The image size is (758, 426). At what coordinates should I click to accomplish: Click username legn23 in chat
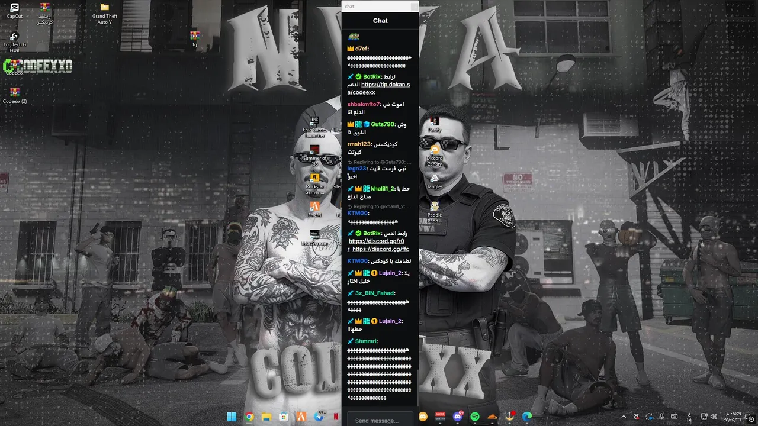357,169
